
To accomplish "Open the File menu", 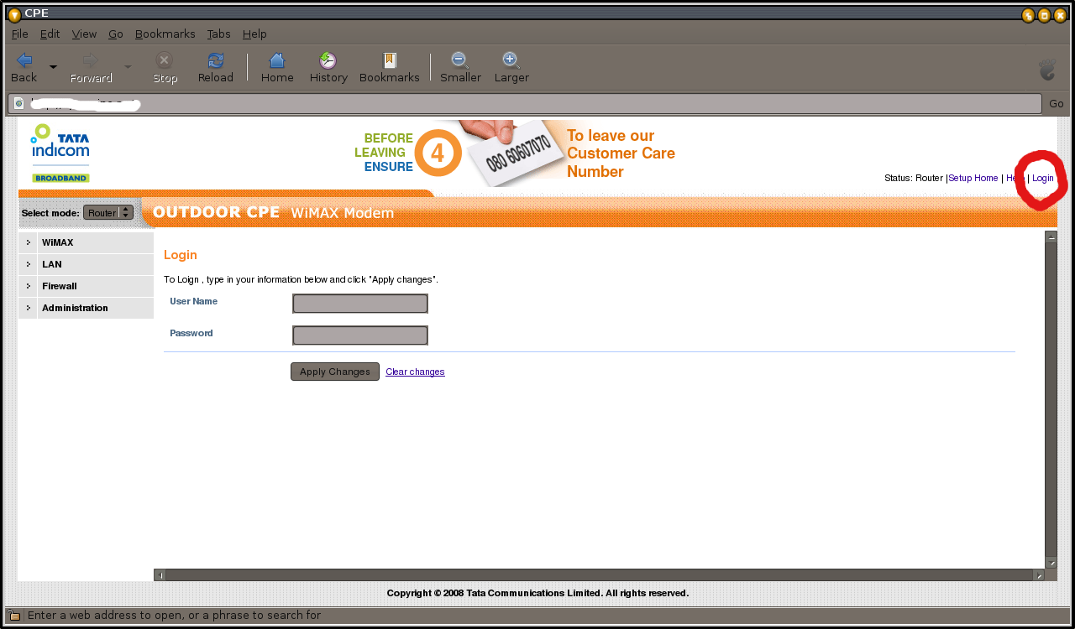I will point(20,34).
